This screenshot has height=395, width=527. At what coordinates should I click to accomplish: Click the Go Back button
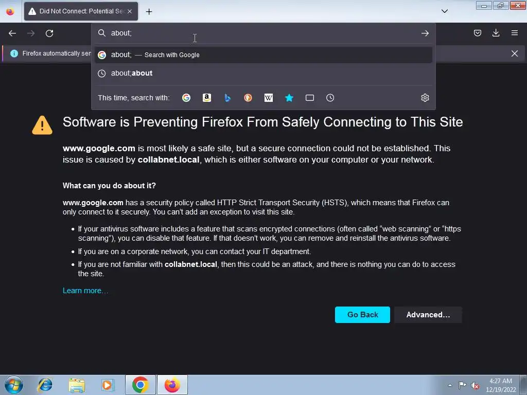pos(362,315)
